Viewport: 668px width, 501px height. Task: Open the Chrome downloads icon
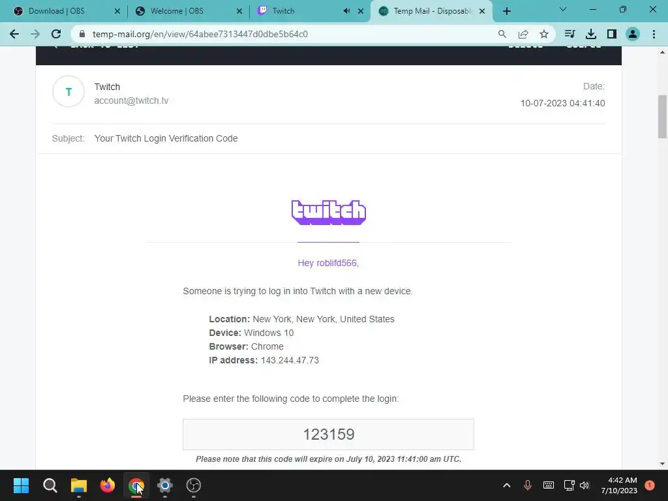(590, 34)
